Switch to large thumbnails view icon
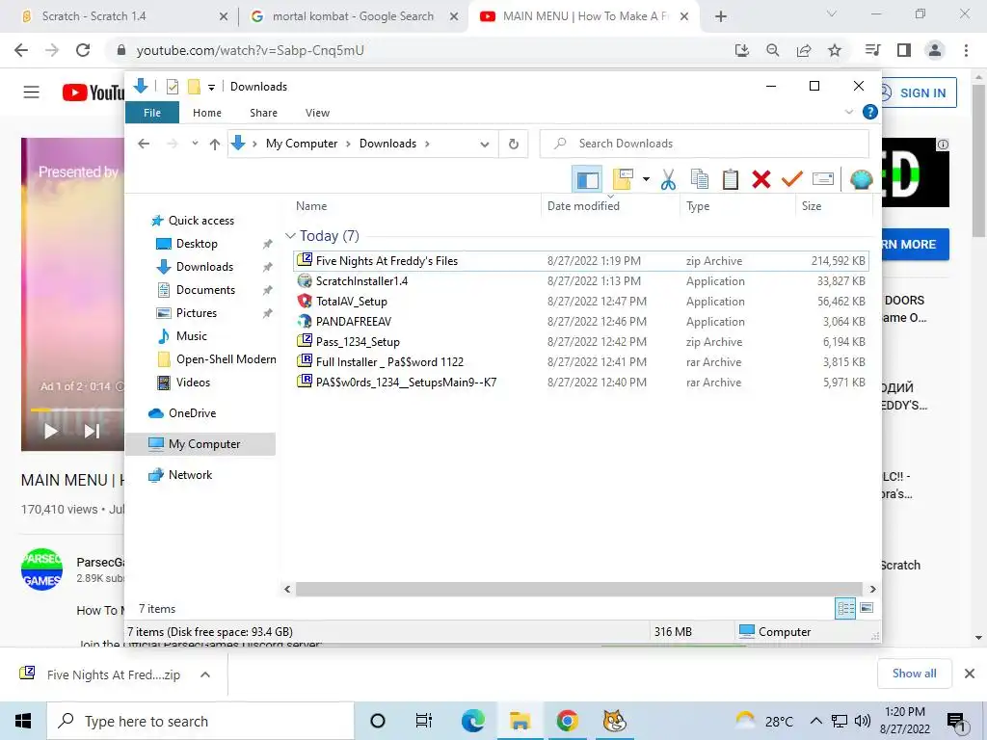This screenshot has width=987, height=740. click(x=867, y=608)
